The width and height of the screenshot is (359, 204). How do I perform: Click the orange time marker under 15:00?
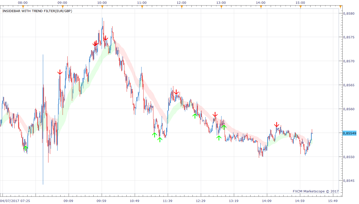pyautogui.click(x=300, y=7)
